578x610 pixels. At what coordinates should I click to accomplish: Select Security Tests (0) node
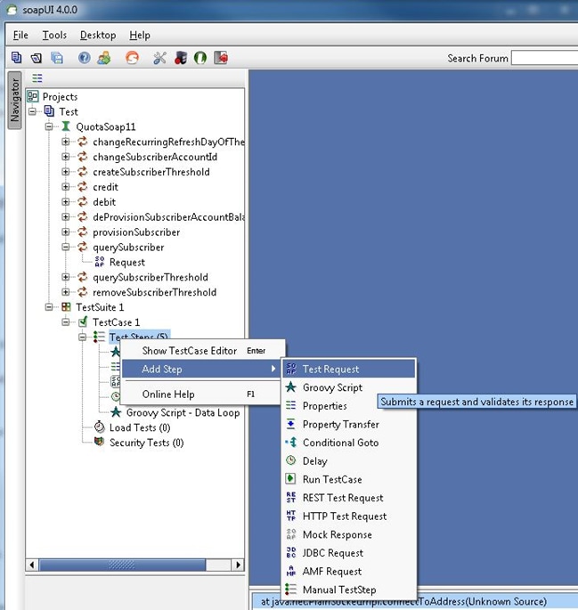[x=147, y=443]
